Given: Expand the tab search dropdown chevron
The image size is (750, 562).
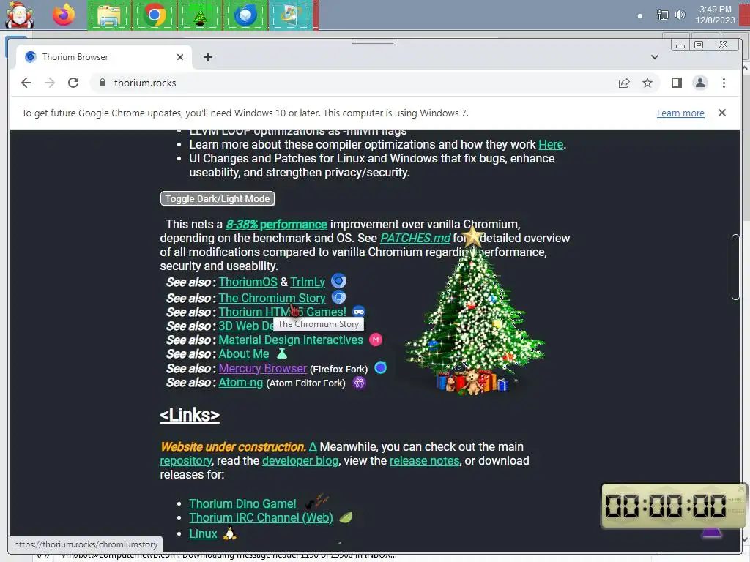Looking at the screenshot, I should [x=654, y=57].
